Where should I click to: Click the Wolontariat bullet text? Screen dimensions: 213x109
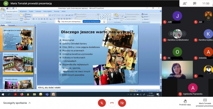[x=68, y=40]
